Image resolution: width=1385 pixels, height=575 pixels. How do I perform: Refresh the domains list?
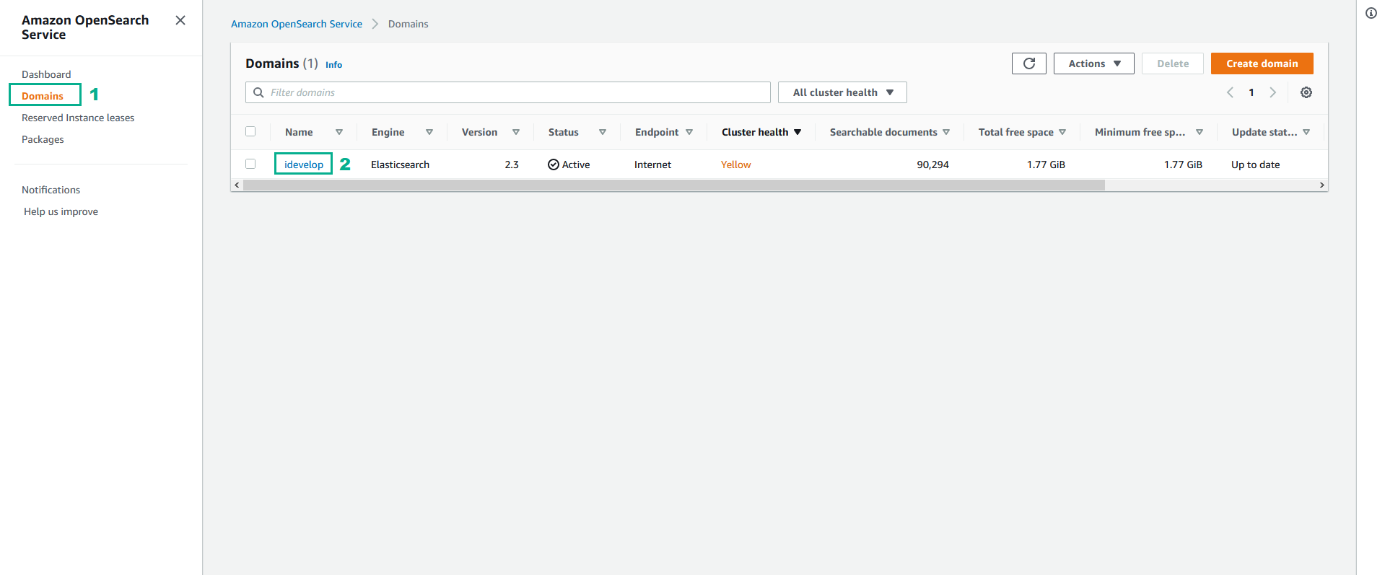[1028, 63]
